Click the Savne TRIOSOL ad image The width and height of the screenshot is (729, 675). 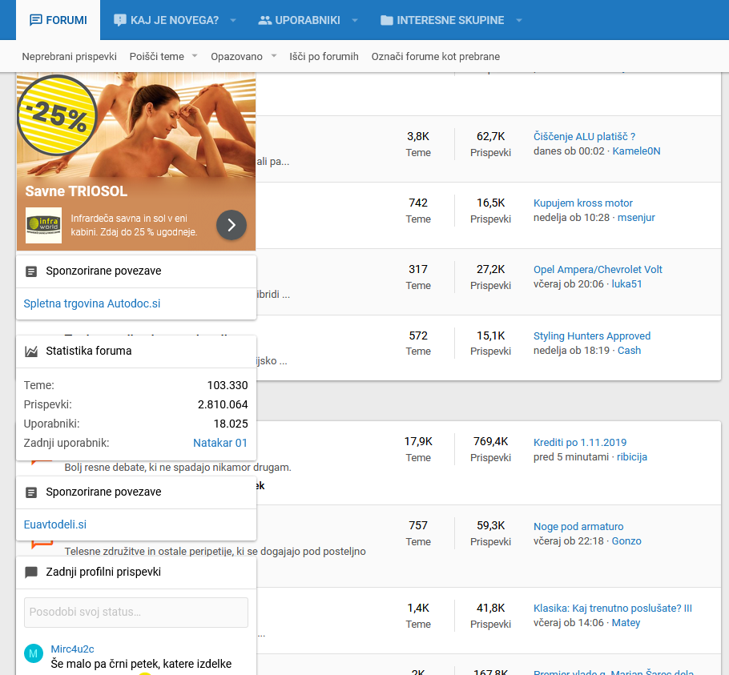coord(136,124)
